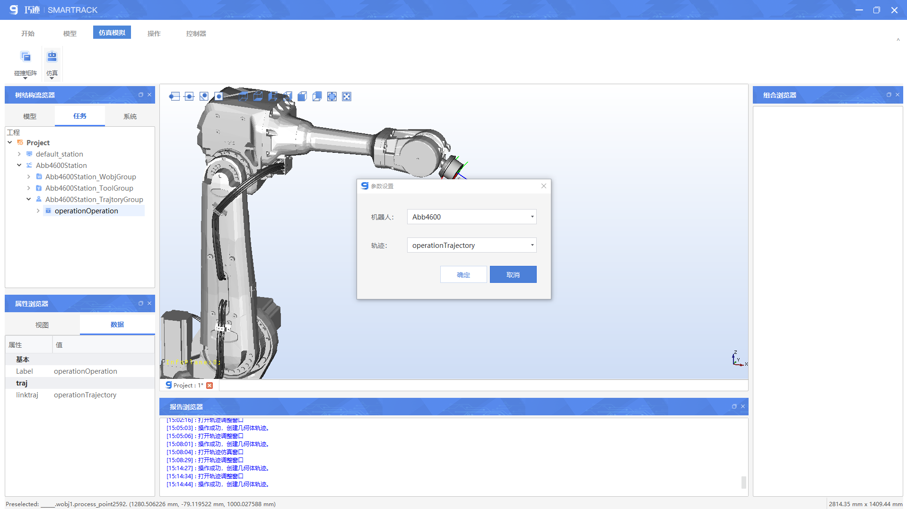Click the fullscreen expand icon in viewport toolbar
907x509 pixels.
click(x=347, y=97)
